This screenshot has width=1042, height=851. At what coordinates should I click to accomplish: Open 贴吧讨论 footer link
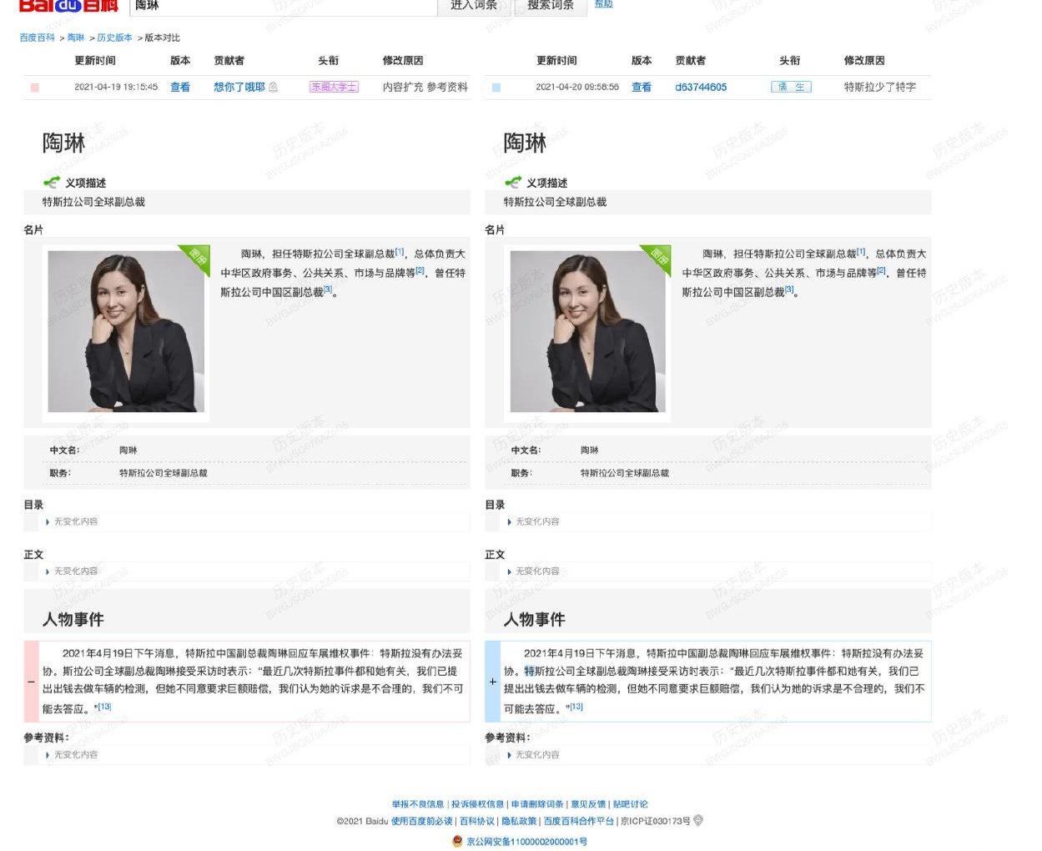click(x=631, y=804)
